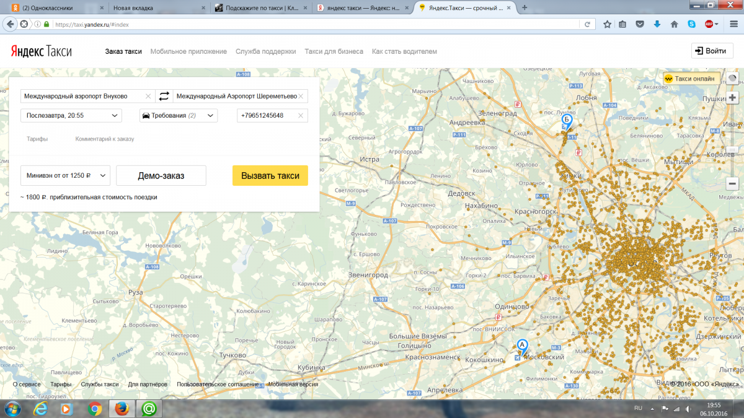Click the map marker Б near Шереметьево
This screenshot has height=418, width=744.
coord(566,121)
